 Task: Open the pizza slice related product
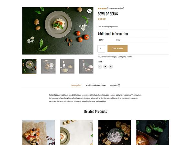pyautogui.click(x=39, y=132)
